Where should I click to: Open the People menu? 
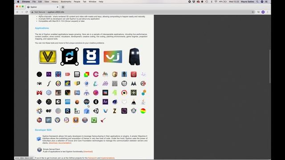(x=77, y=2)
